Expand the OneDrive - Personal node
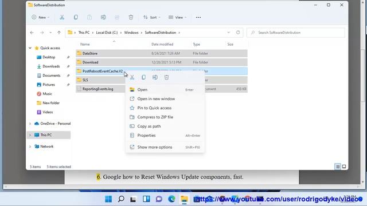This screenshot has height=206, width=367. [x=30, y=124]
